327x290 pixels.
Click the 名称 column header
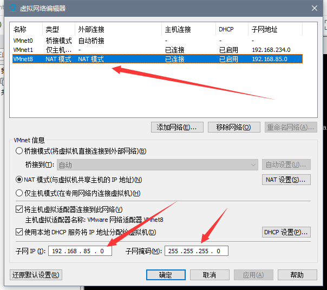(x=27, y=29)
